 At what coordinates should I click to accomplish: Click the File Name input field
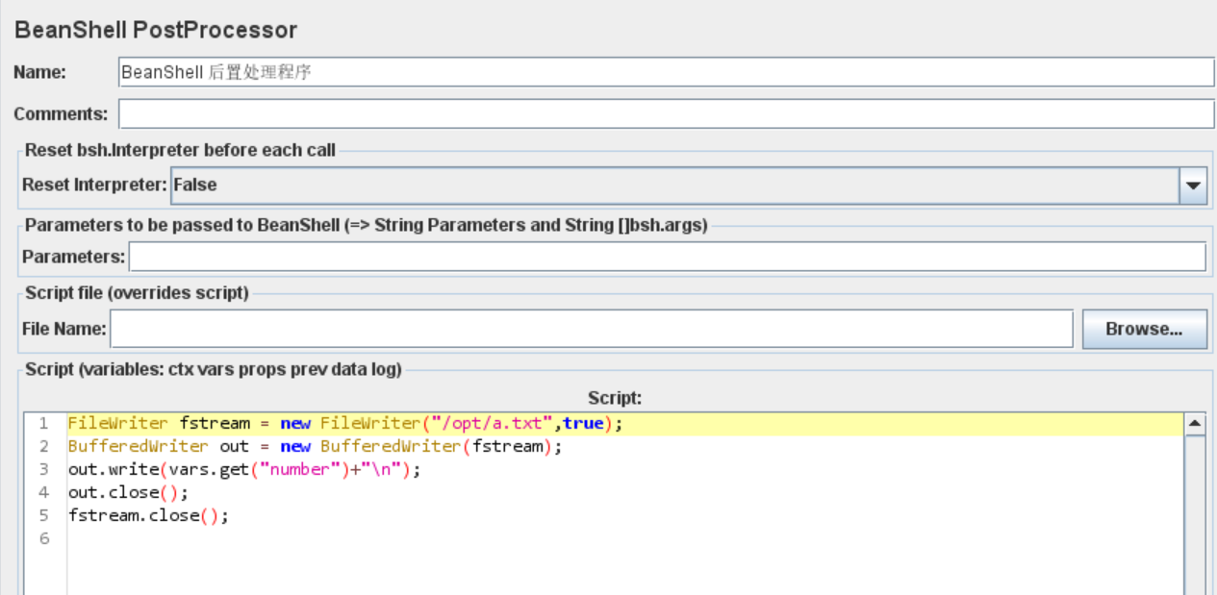(x=592, y=329)
